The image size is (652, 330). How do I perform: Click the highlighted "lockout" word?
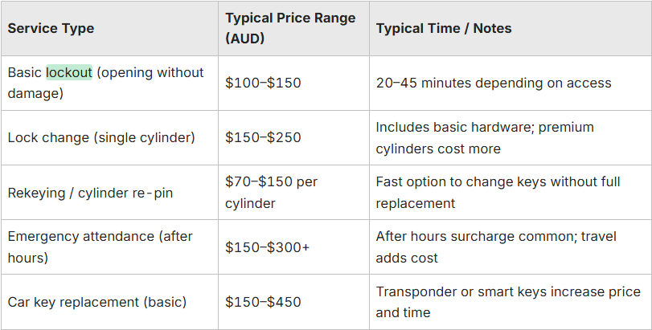[x=68, y=72]
